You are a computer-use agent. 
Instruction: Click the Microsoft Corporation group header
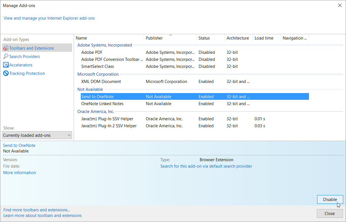click(98, 74)
